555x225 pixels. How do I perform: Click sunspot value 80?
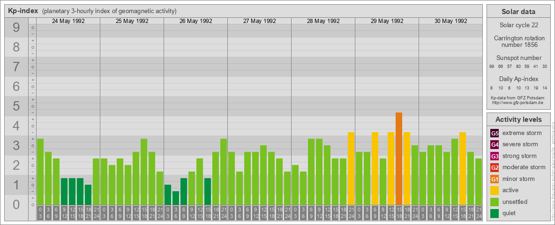tap(518, 67)
